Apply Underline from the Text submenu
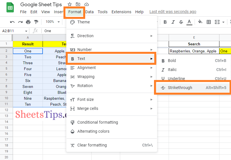The width and height of the screenshot is (231, 160). tap(194, 79)
